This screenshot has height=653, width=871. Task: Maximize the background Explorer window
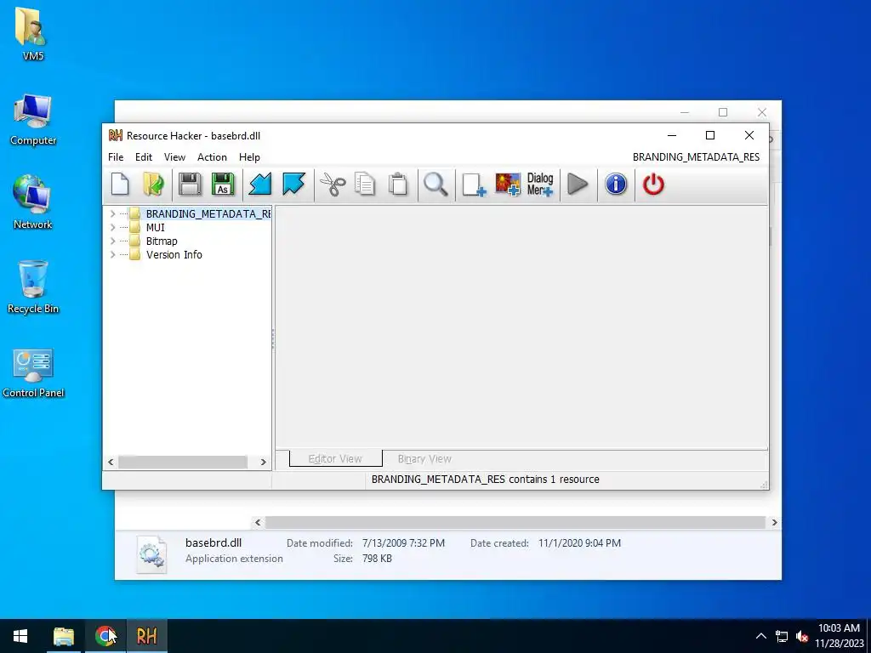(x=723, y=112)
